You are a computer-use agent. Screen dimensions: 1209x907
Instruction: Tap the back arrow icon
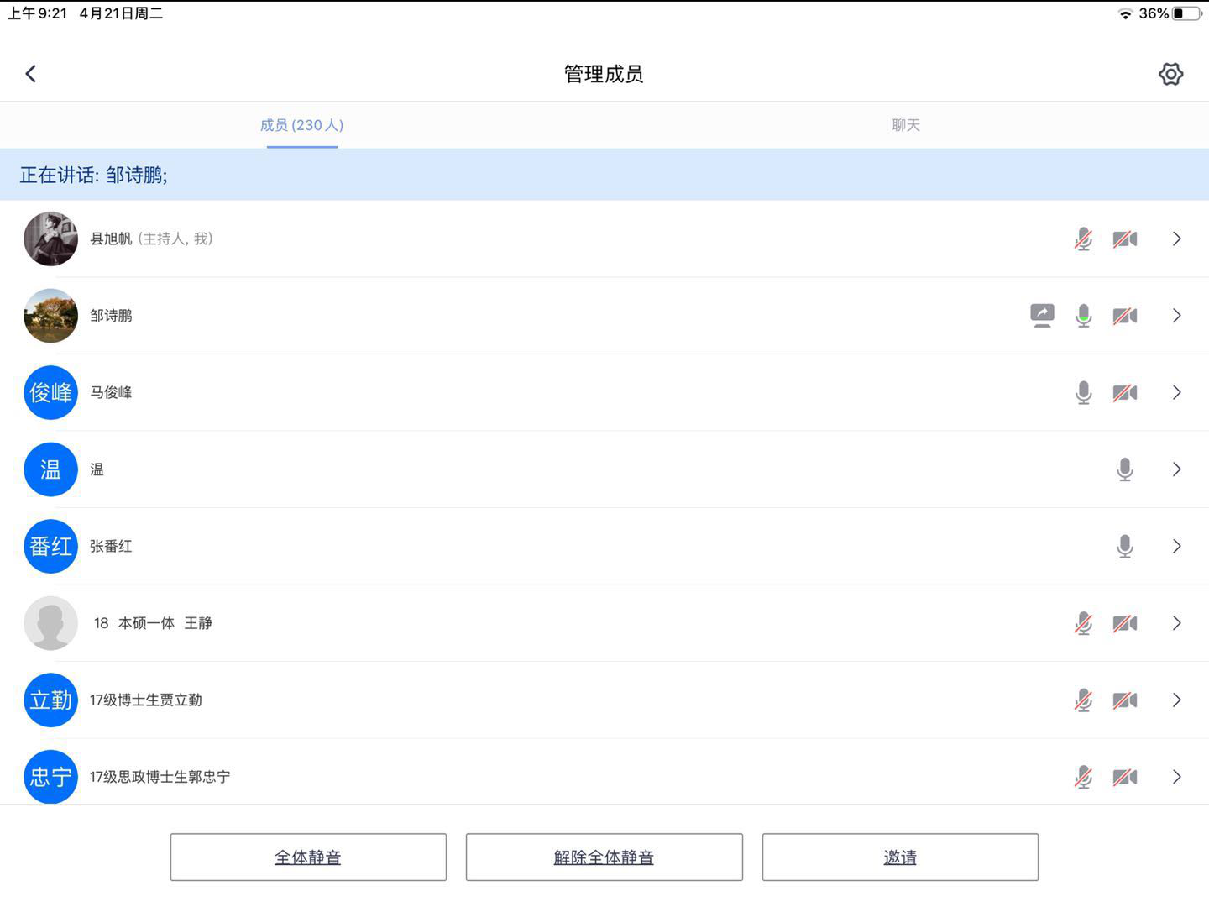click(31, 74)
